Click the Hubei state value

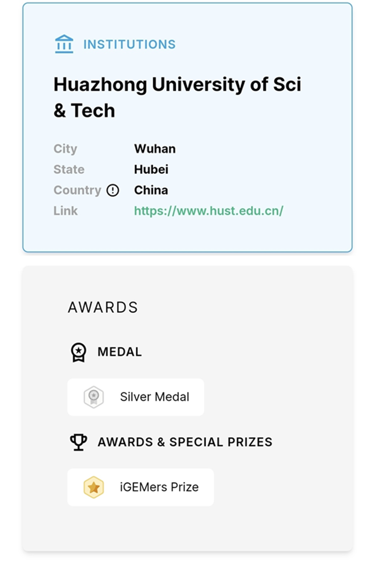(x=151, y=169)
